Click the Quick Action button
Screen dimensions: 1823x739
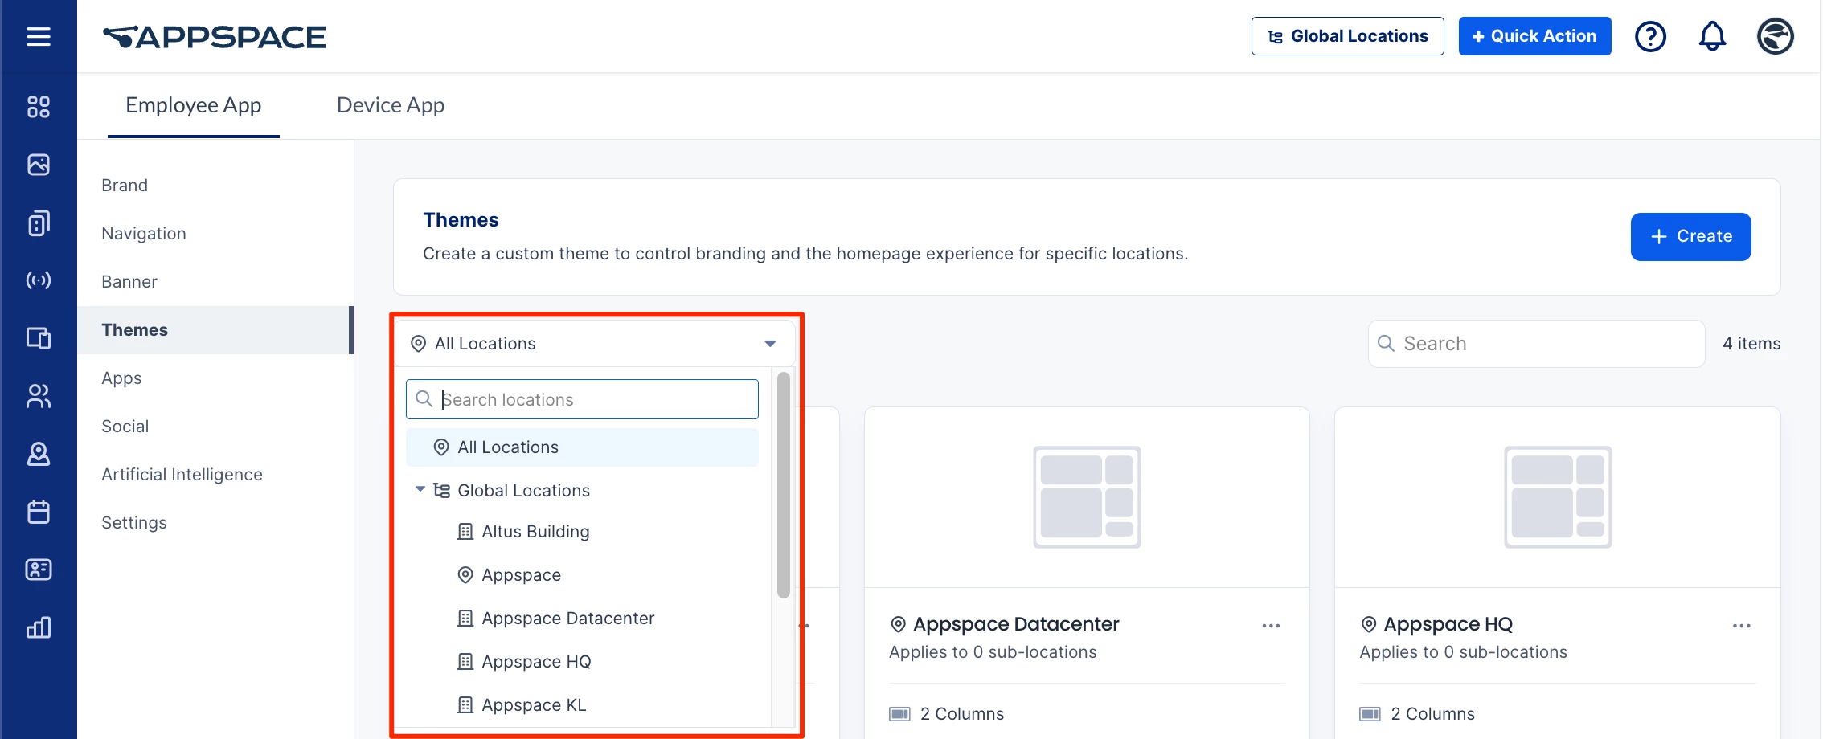coord(1534,36)
